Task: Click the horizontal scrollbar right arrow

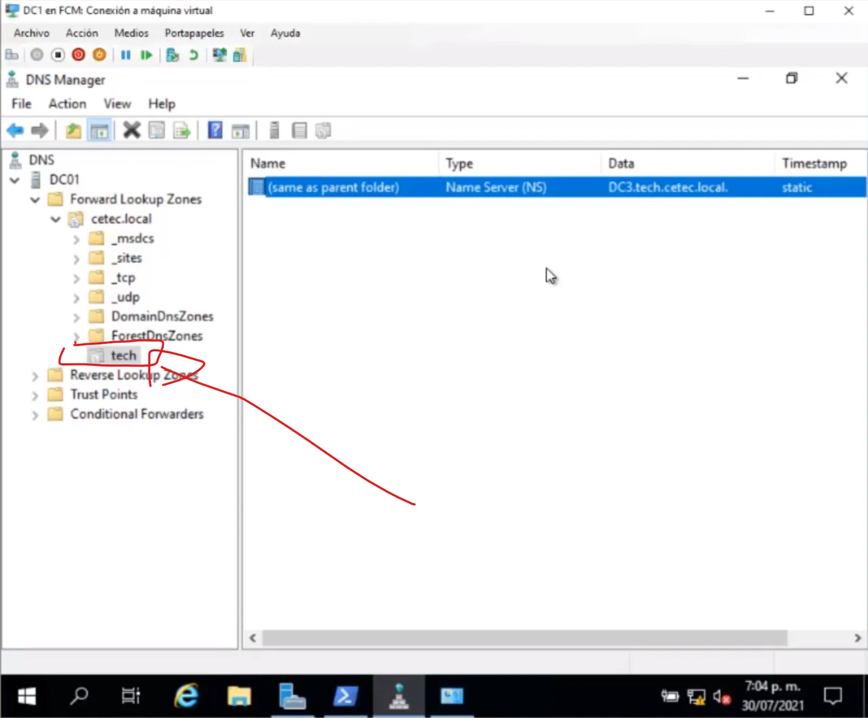Action: [x=857, y=638]
